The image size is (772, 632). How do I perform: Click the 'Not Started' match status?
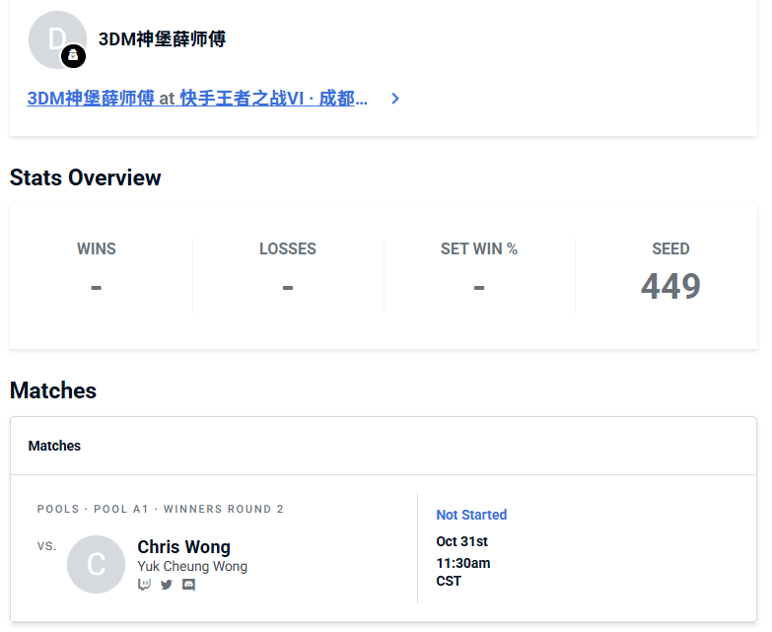point(471,515)
